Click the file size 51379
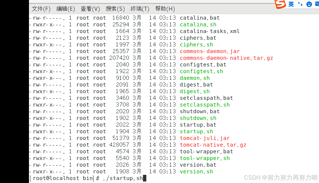Image resolution: width=319 pixels, height=183 pixels. click(x=121, y=138)
